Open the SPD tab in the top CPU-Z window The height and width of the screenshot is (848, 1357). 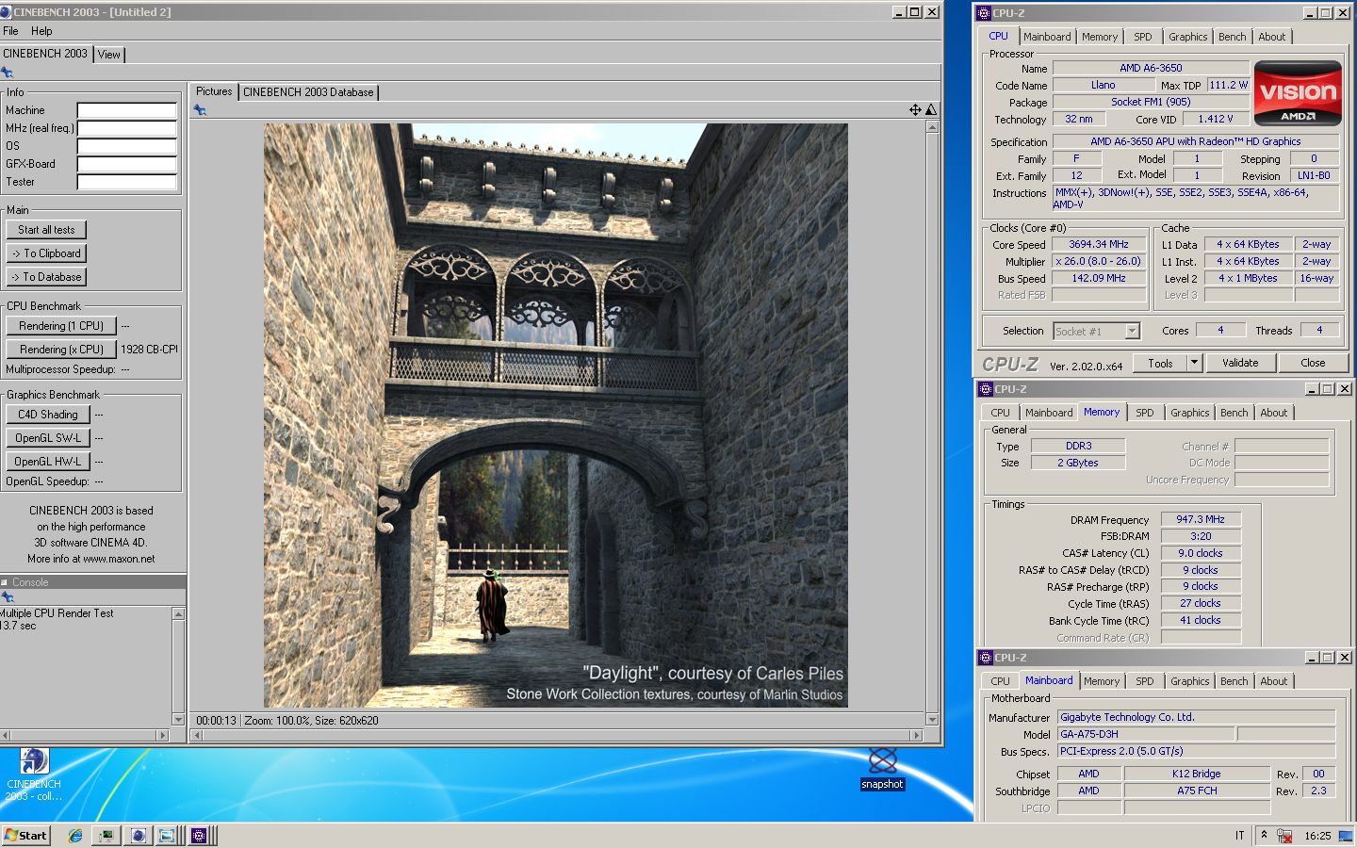tap(1143, 37)
